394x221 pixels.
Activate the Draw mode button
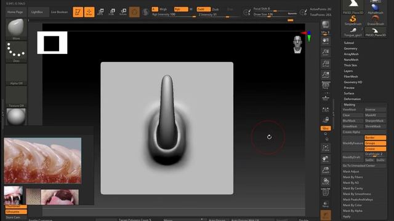(x=89, y=12)
